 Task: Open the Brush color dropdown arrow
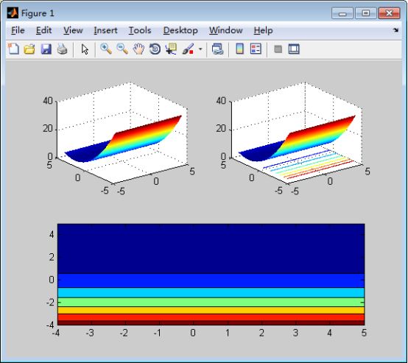200,49
